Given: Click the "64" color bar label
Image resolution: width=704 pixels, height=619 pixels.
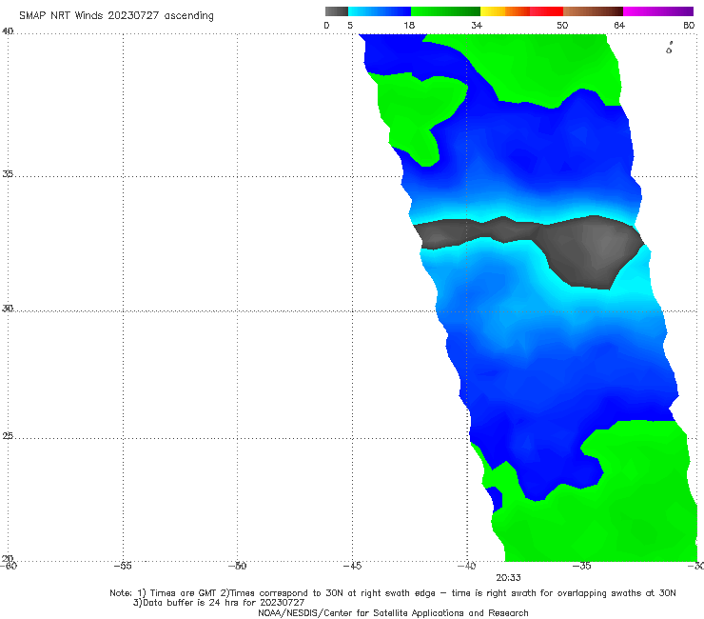Looking at the screenshot, I should click(x=619, y=26).
